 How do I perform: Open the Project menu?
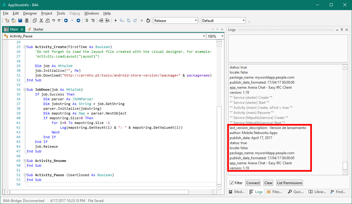tap(47, 13)
